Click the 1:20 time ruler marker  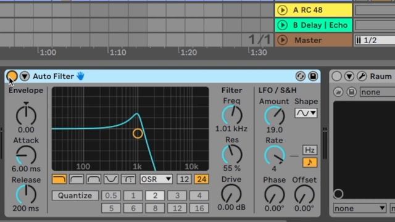(x=189, y=52)
